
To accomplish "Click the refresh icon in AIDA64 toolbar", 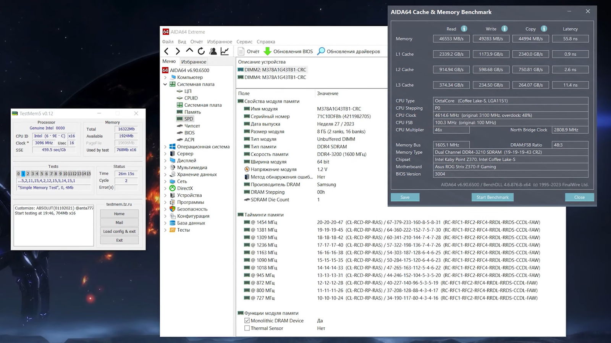I will (x=201, y=51).
